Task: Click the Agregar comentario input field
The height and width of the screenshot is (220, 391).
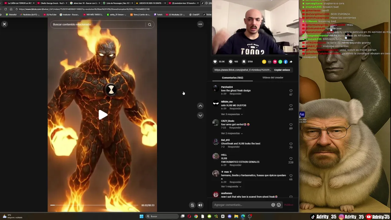Action: [241, 205]
